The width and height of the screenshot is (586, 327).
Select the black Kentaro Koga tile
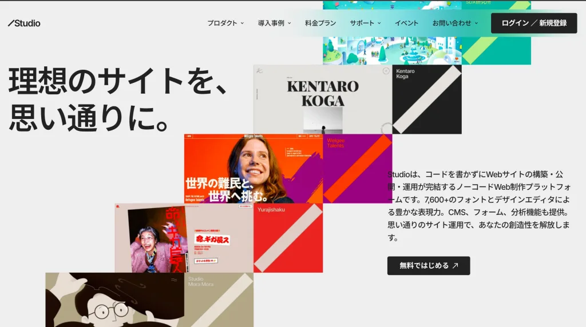point(427,99)
